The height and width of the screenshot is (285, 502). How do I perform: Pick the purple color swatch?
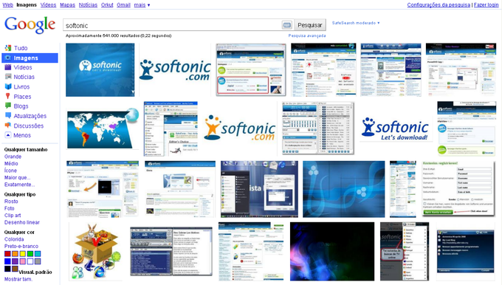click(15, 261)
